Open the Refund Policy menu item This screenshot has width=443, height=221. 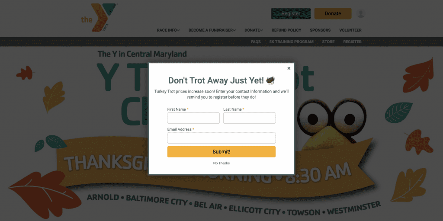click(286, 30)
